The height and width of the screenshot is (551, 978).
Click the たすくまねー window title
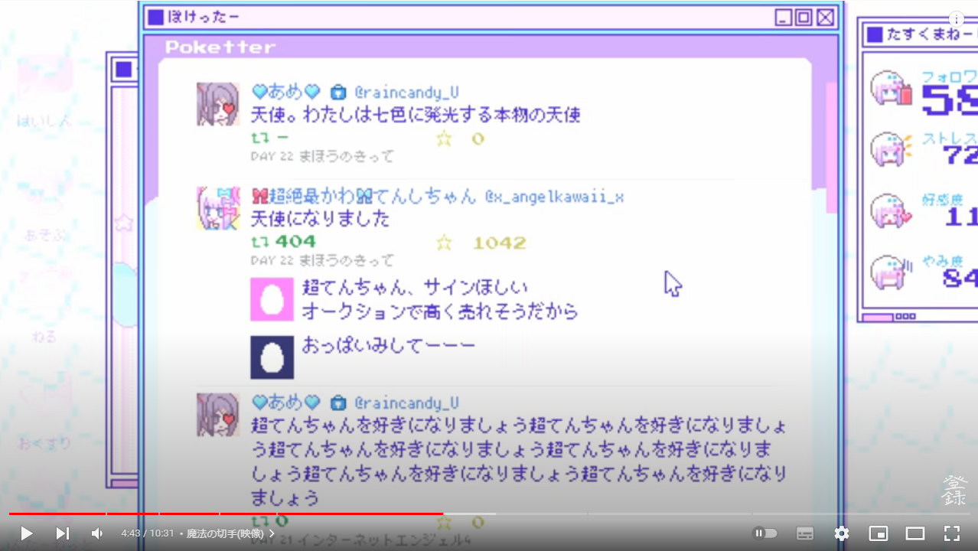[x=931, y=34]
